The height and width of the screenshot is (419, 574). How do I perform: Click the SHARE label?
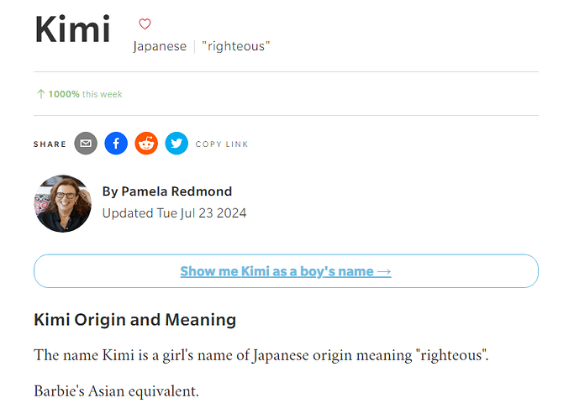(x=50, y=144)
